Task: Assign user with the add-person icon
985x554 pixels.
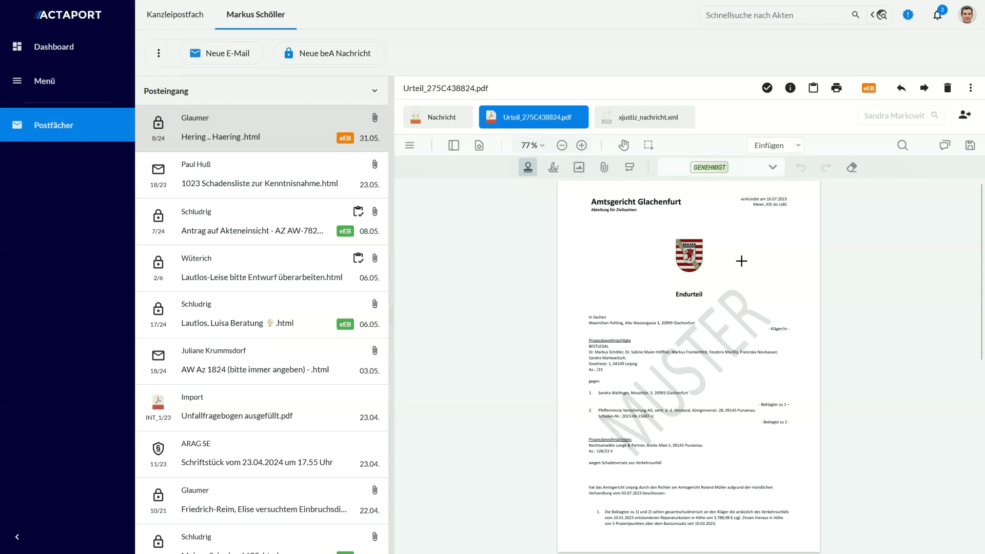Action: [x=964, y=115]
